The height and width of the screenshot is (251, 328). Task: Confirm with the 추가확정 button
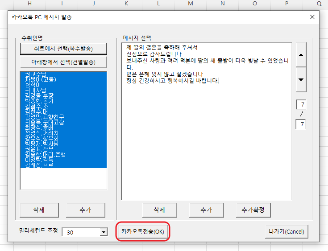pos(253,210)
